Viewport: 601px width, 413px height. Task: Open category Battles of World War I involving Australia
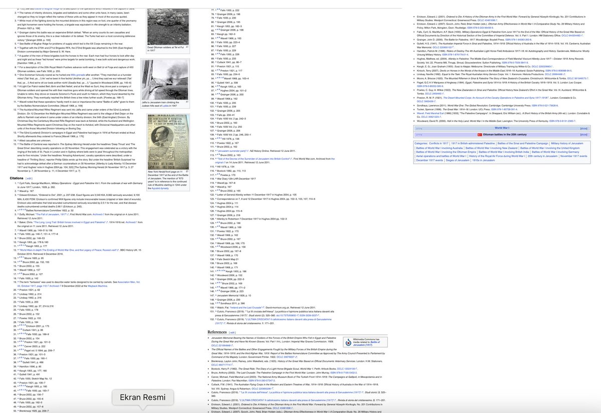tap(439, 148)
